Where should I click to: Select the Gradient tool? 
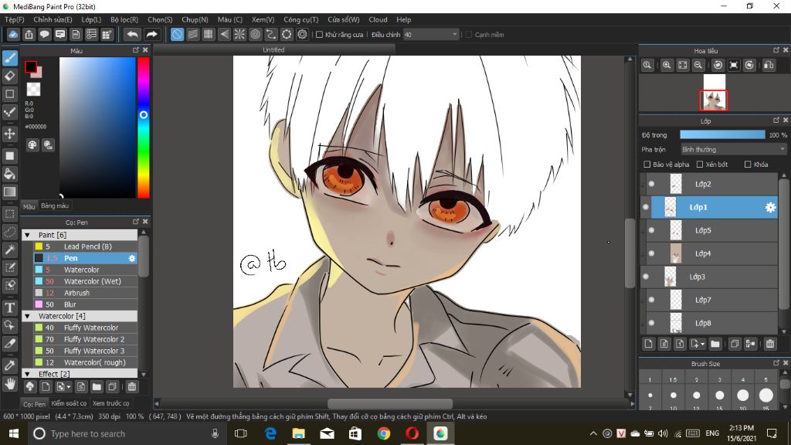9,192
